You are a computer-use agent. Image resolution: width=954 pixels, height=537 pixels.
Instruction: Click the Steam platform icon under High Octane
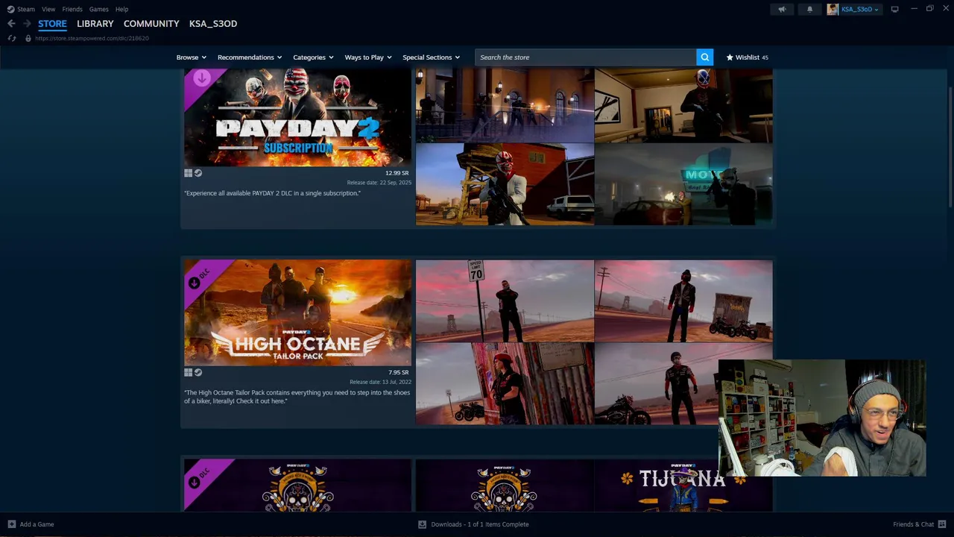(x=198, y=372)
